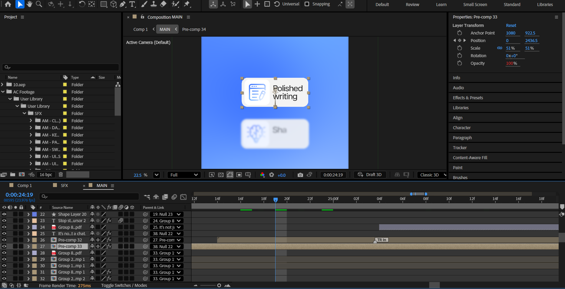This screenshot has height=289, width=565.
Task: Click the Home icon in toolbar
Action: pos(8,4)
